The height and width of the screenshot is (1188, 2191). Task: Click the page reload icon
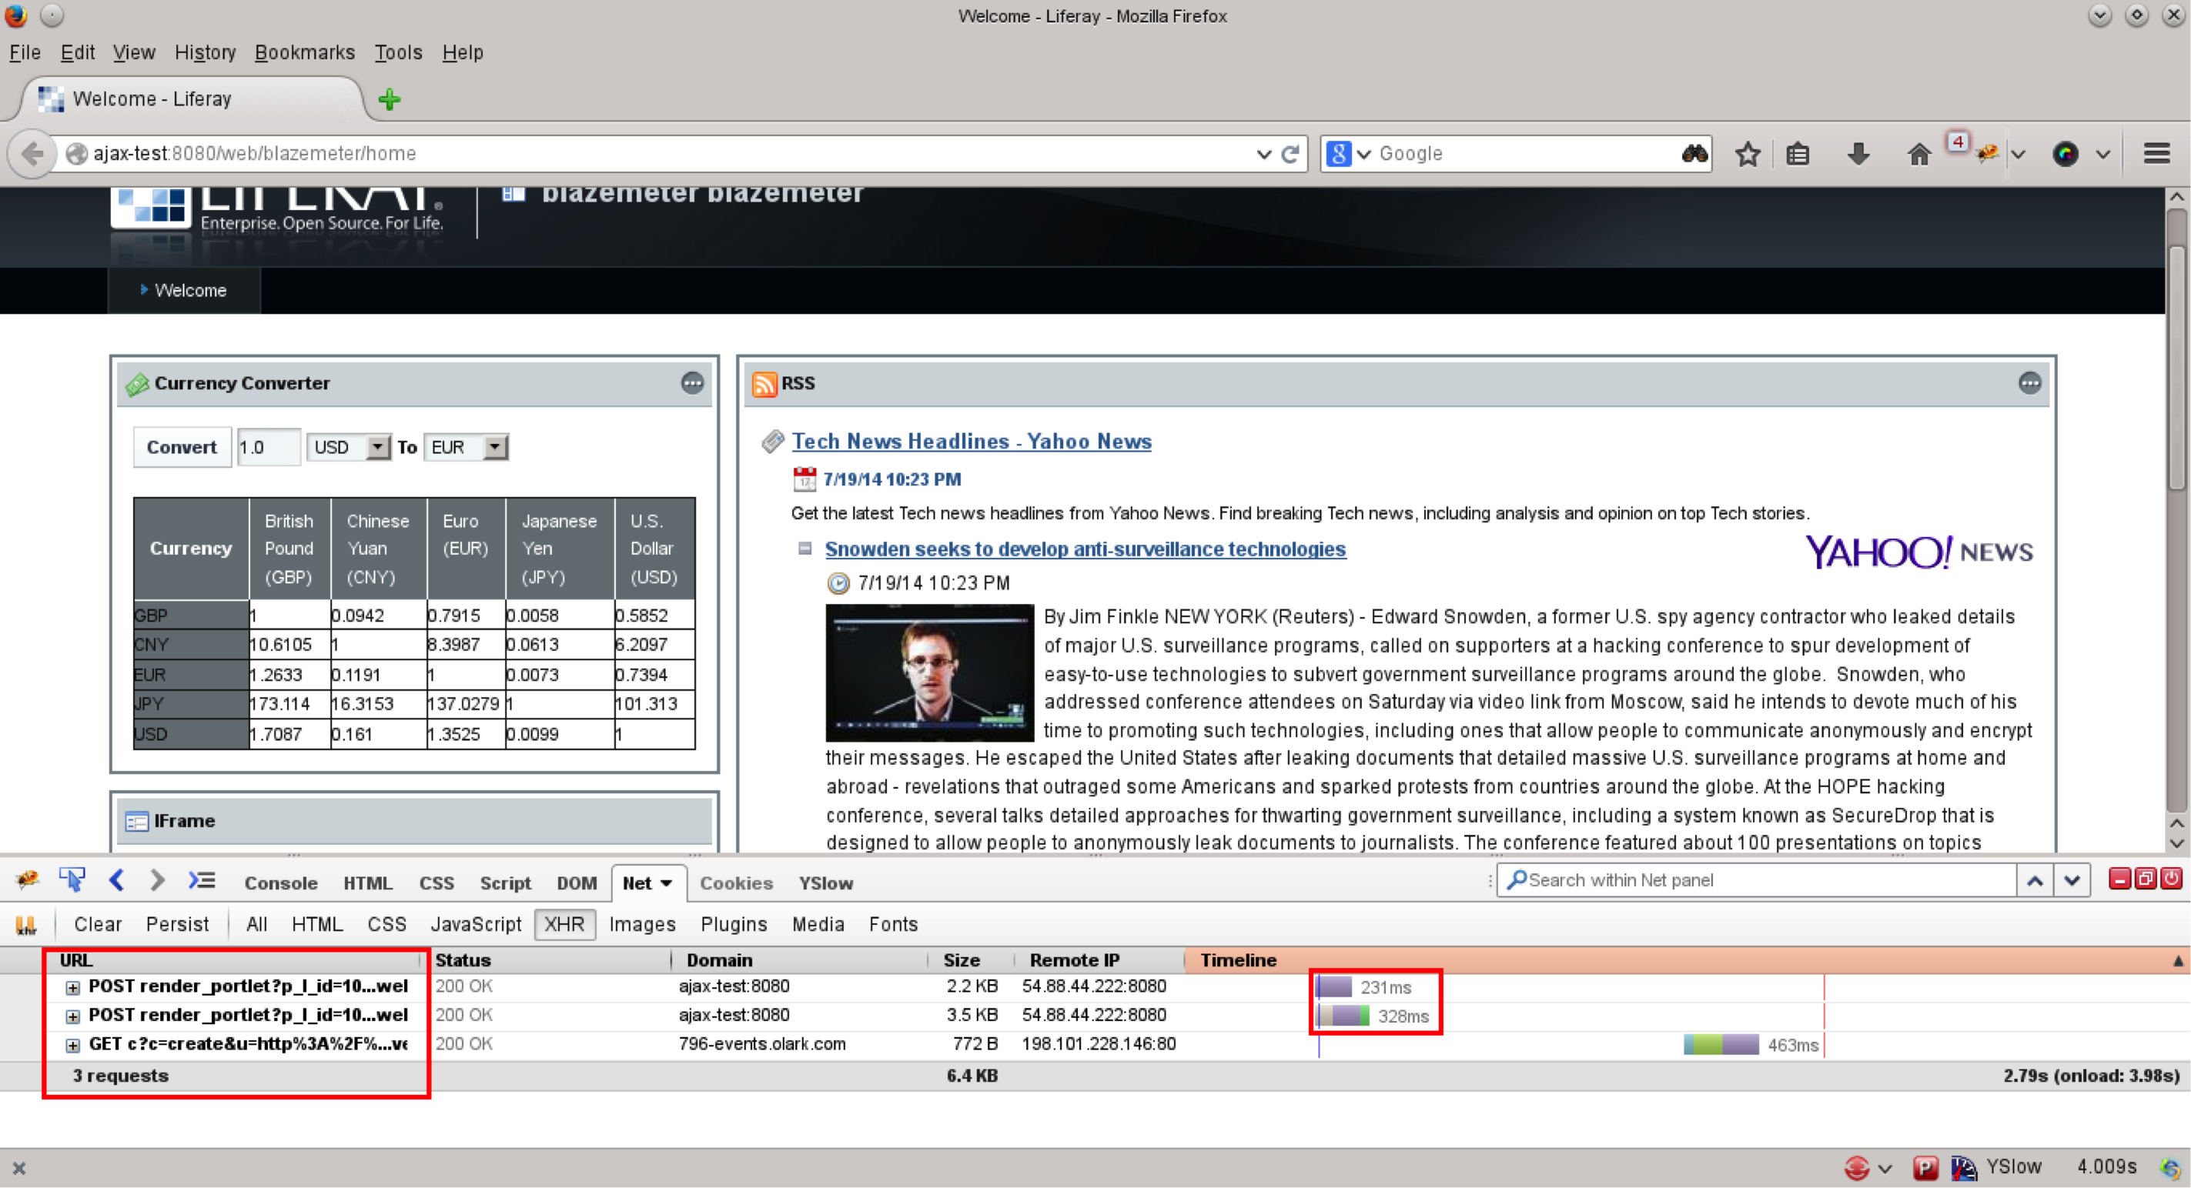(x=1290, y=154)
